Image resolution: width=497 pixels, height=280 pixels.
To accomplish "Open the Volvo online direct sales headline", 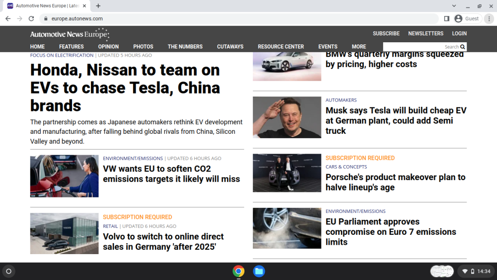I will 163,242.
